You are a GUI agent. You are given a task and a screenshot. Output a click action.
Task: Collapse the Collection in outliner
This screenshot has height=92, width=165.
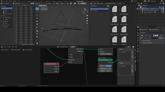click(139, 7)
